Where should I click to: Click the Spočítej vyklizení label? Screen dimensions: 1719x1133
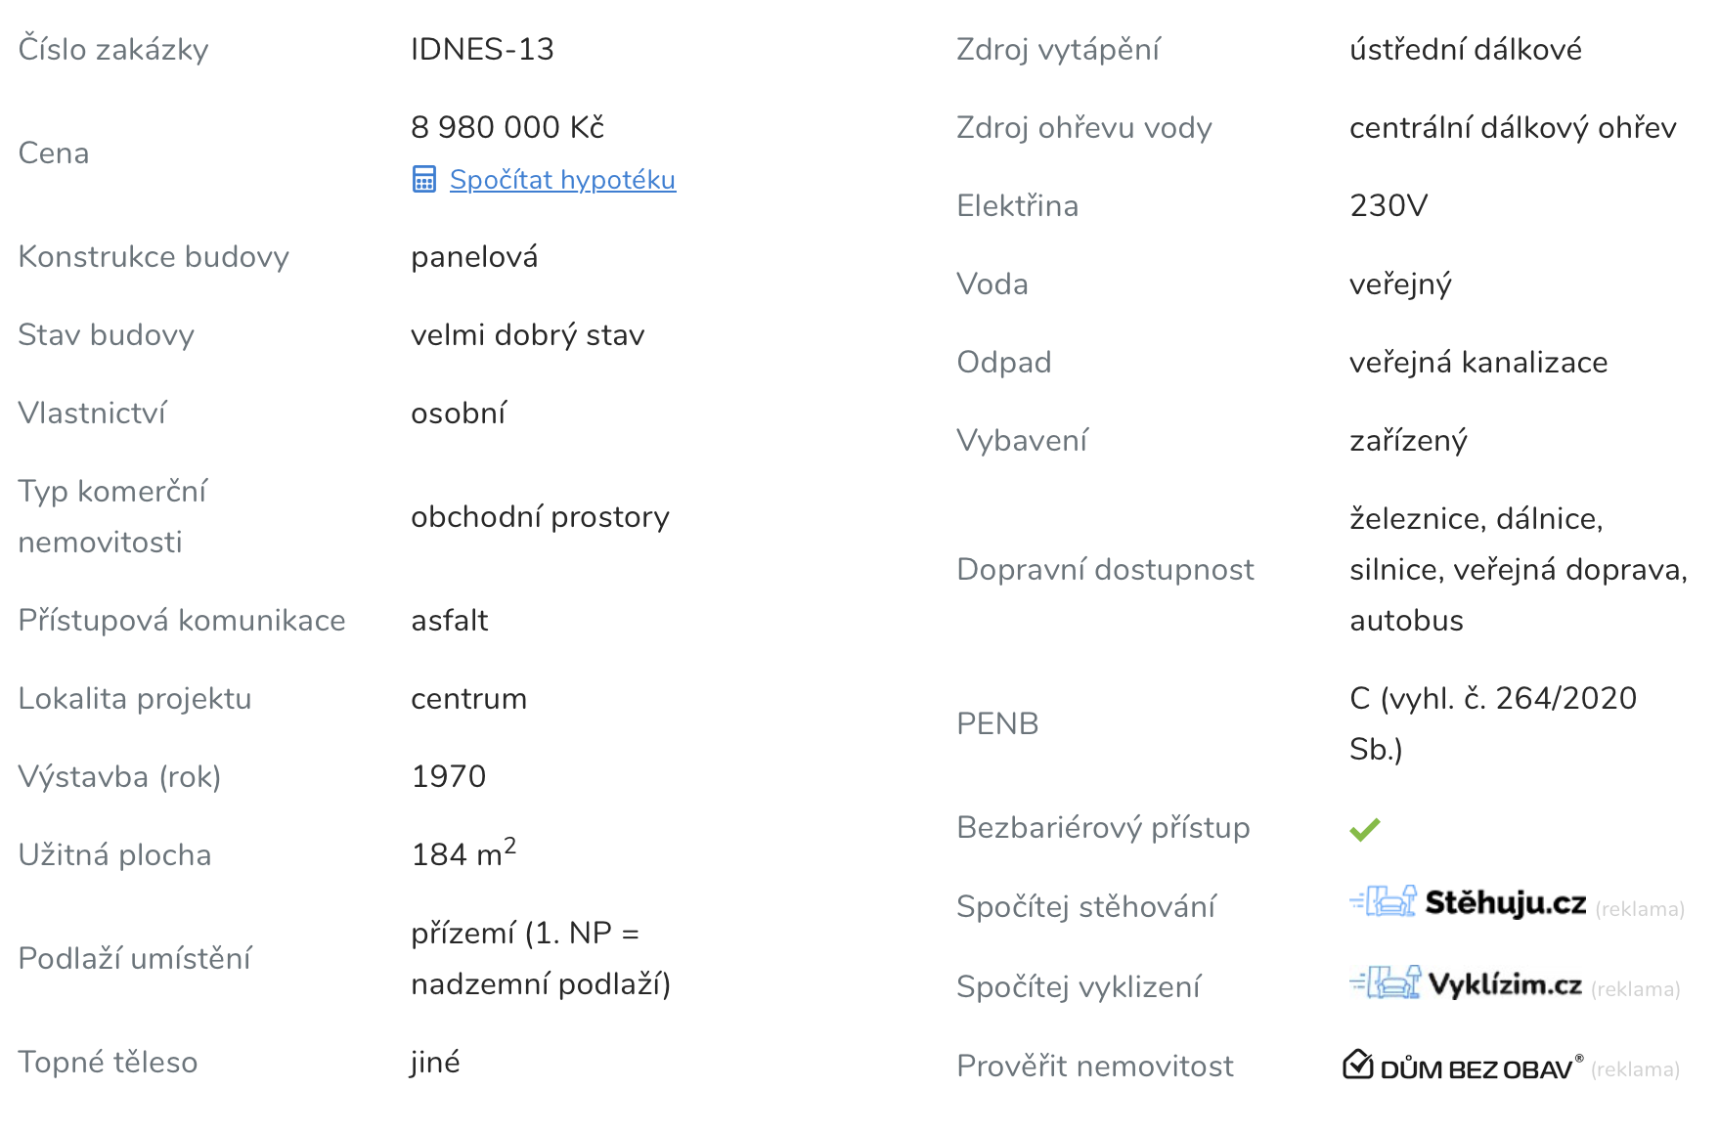tap(1078, 986)
